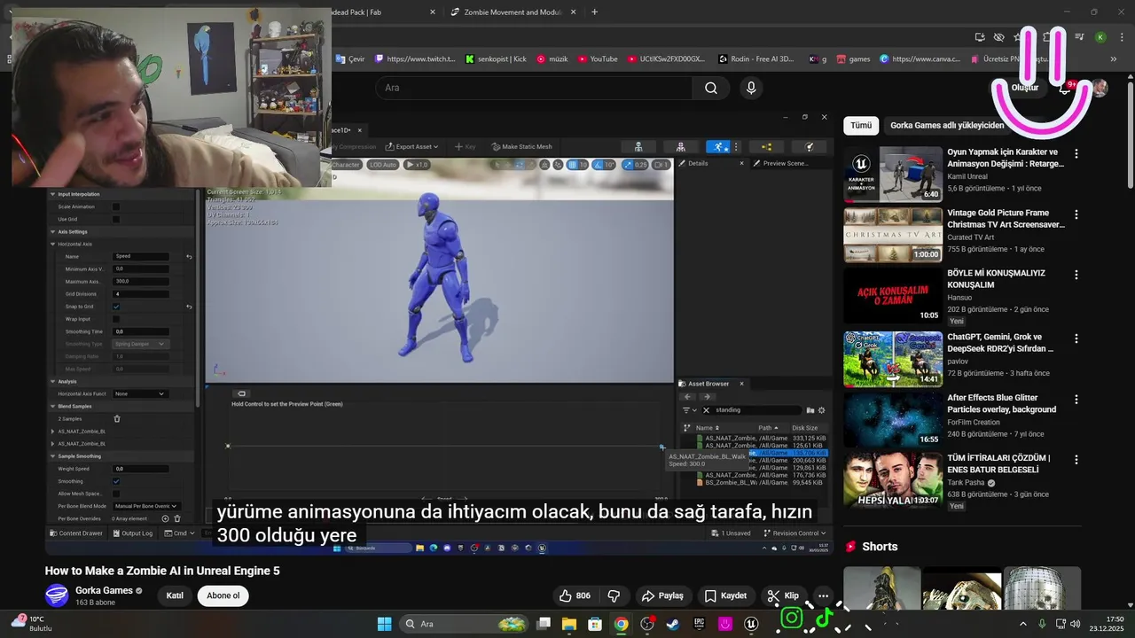Click the Animation Blueprint mode icon in Unreal
Viewport: 1135px width, 638px height.
coord(766,146)
